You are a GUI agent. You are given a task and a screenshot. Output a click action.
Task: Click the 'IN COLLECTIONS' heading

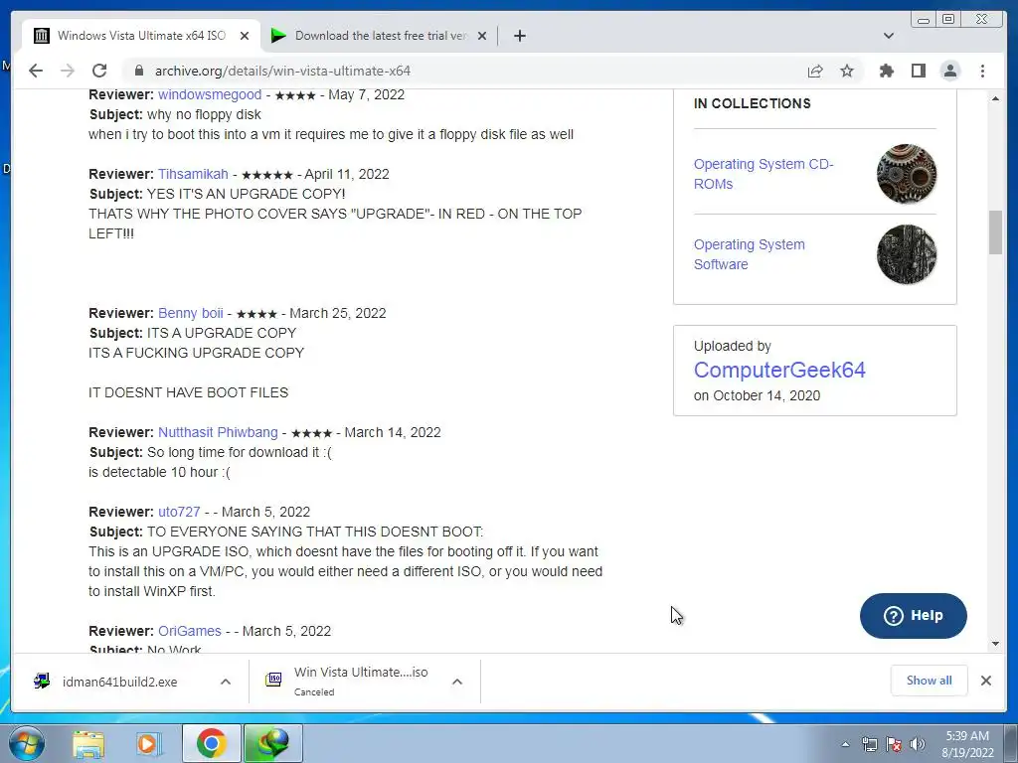pyautogui.click(x=752, y=103)
